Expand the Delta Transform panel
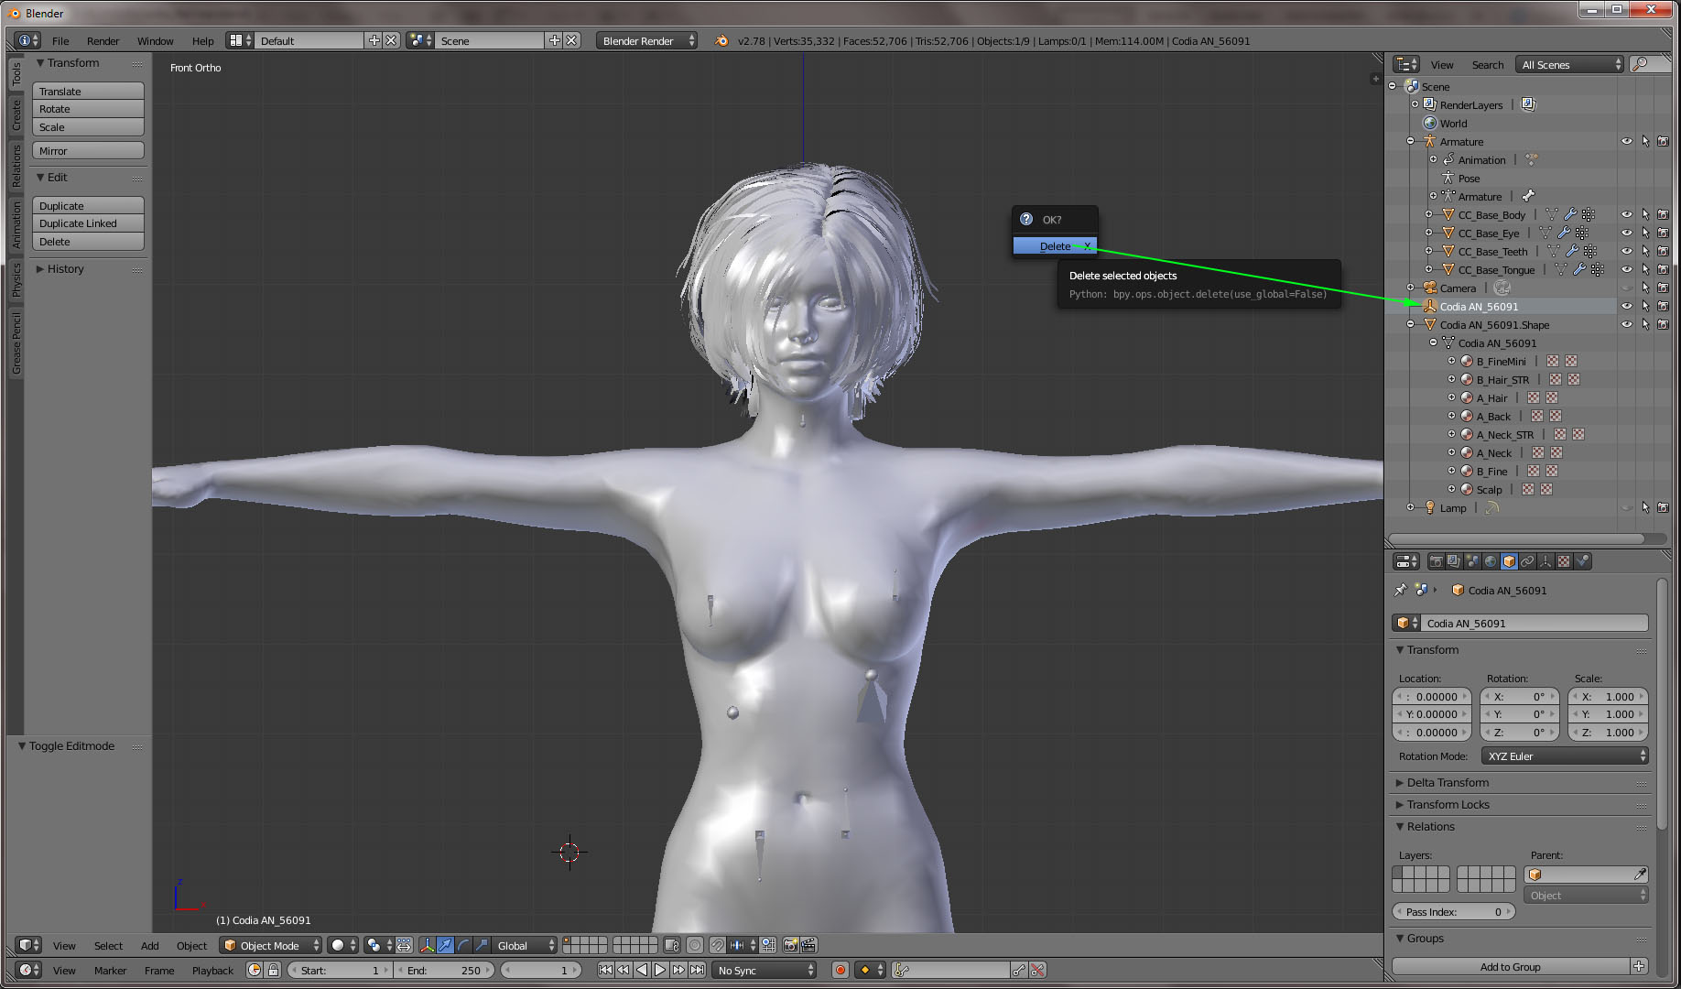The image size is (1681, 989). (1448, 782)
